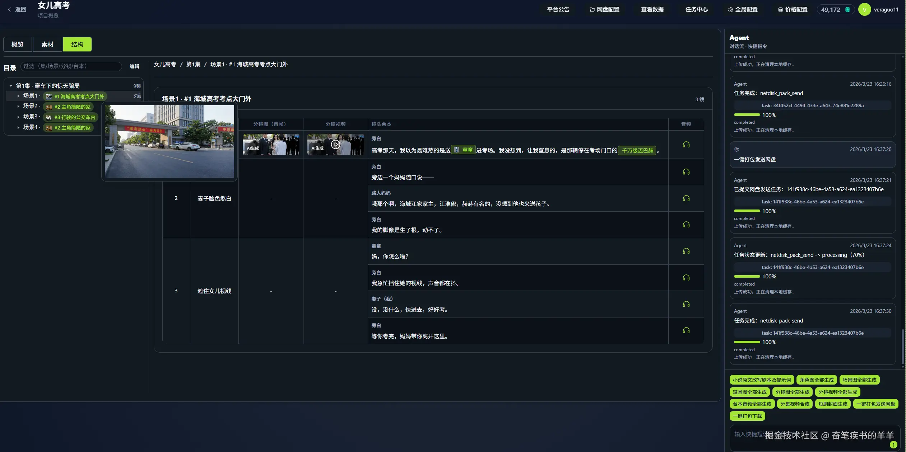
Task: Switch to the 素材 tab
Action: coord(47,44)
